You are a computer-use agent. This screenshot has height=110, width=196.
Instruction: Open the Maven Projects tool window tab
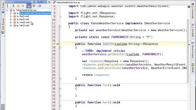click(193, 50)
